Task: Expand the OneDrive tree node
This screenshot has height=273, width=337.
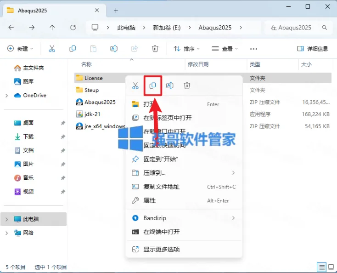Action: click(7, 96)
